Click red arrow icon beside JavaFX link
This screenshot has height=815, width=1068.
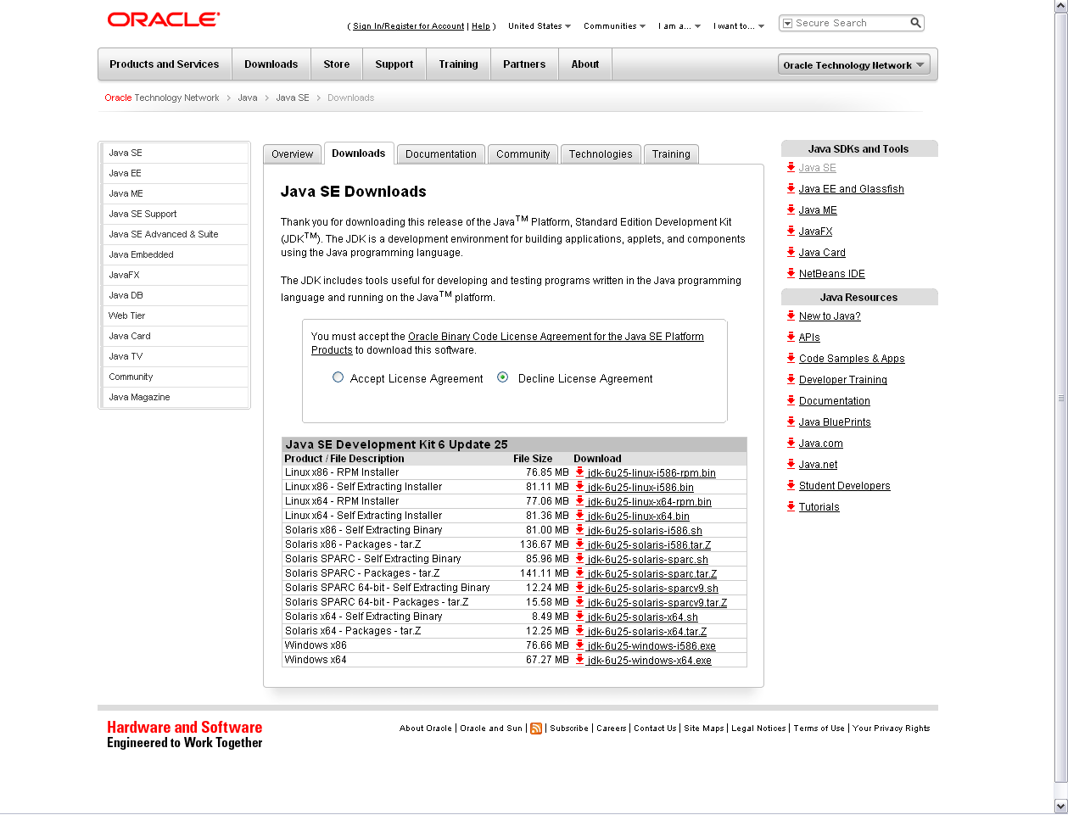[x=791, y=231]
